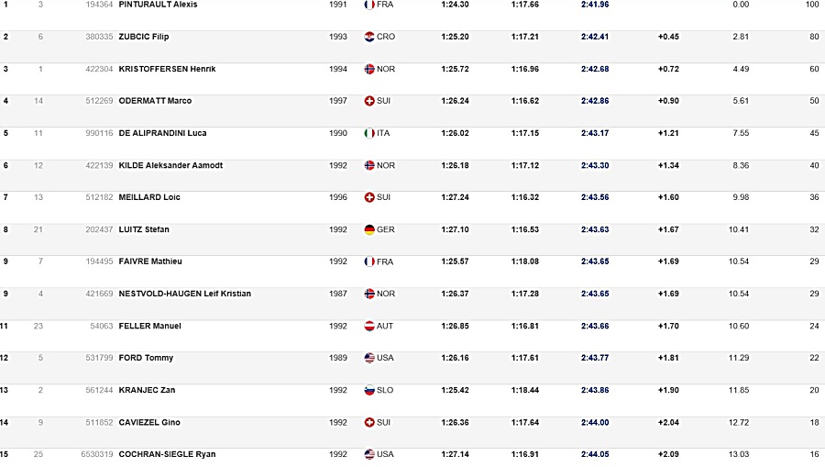Viewport: 825px width, 467px height.
Task: Click the USA flag for FORD Tommy
Action: (x=369, y=358)
